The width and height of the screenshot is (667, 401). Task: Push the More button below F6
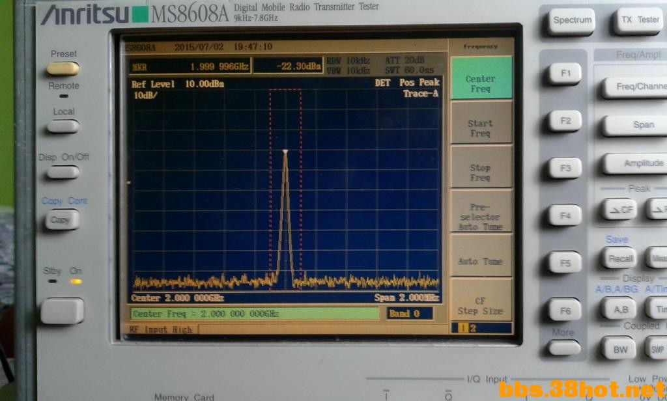click(565, 348)
